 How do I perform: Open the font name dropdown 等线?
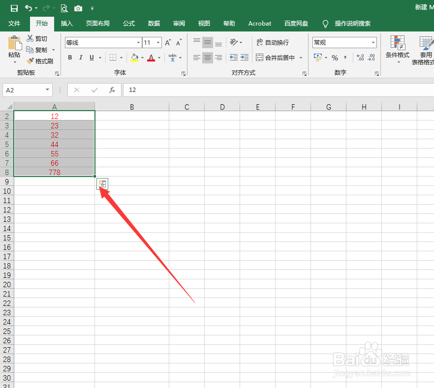click(138, 43)
